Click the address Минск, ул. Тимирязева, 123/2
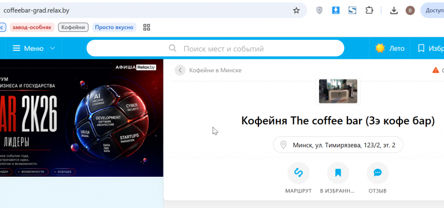 pos(338,145)
